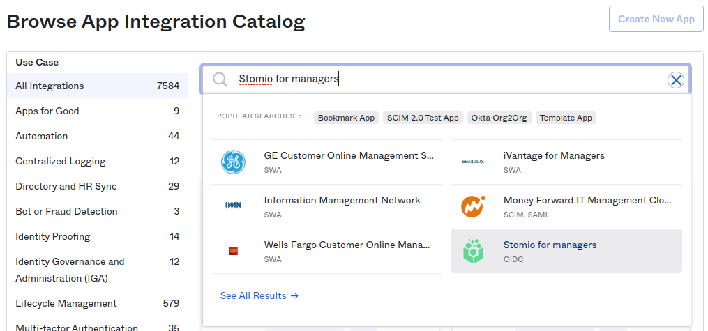Select Bookmark App popular search
The image size is (708, 331).
point(346,118)
